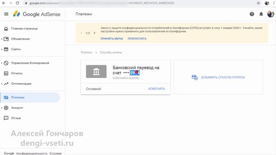Click the Платежи payments icon
The width and height of the screenshot is (276, 155).
(x=6, y=97)
